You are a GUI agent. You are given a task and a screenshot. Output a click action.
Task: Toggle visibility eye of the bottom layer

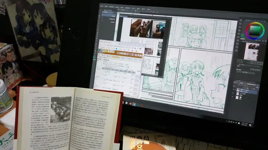point(232,97)
